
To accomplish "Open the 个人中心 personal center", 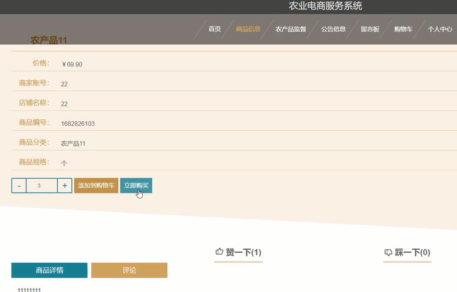I will click(x=440, y=29).
